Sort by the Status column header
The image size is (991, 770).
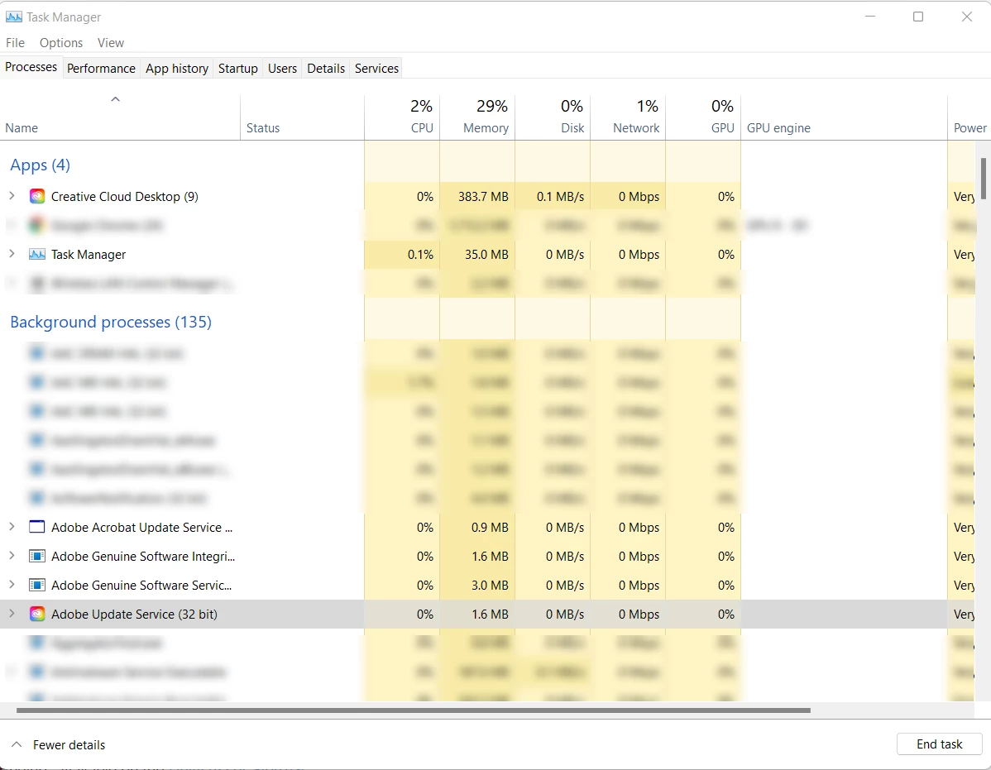click(x=302, y=117)
